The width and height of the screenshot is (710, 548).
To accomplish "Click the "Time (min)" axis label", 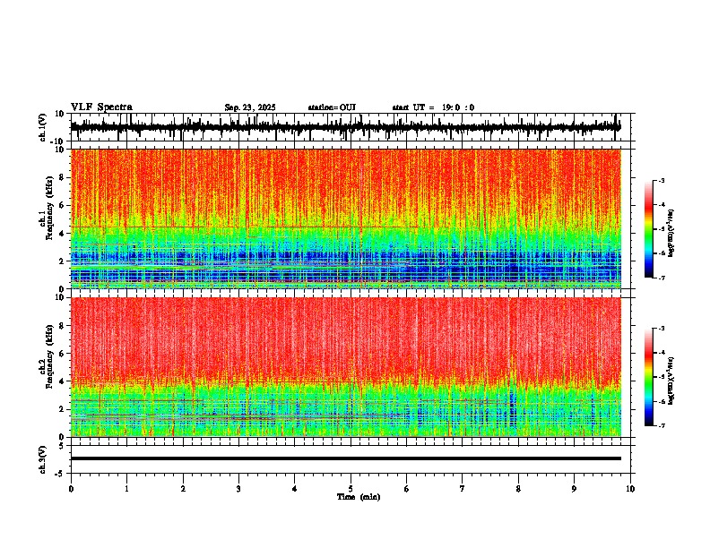I will (x=359, y=497).
